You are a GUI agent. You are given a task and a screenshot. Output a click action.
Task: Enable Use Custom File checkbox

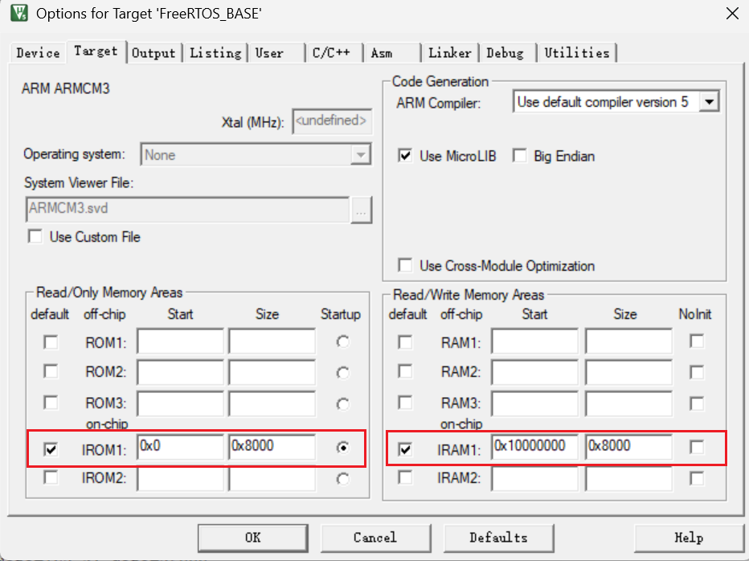pos(35,236)
